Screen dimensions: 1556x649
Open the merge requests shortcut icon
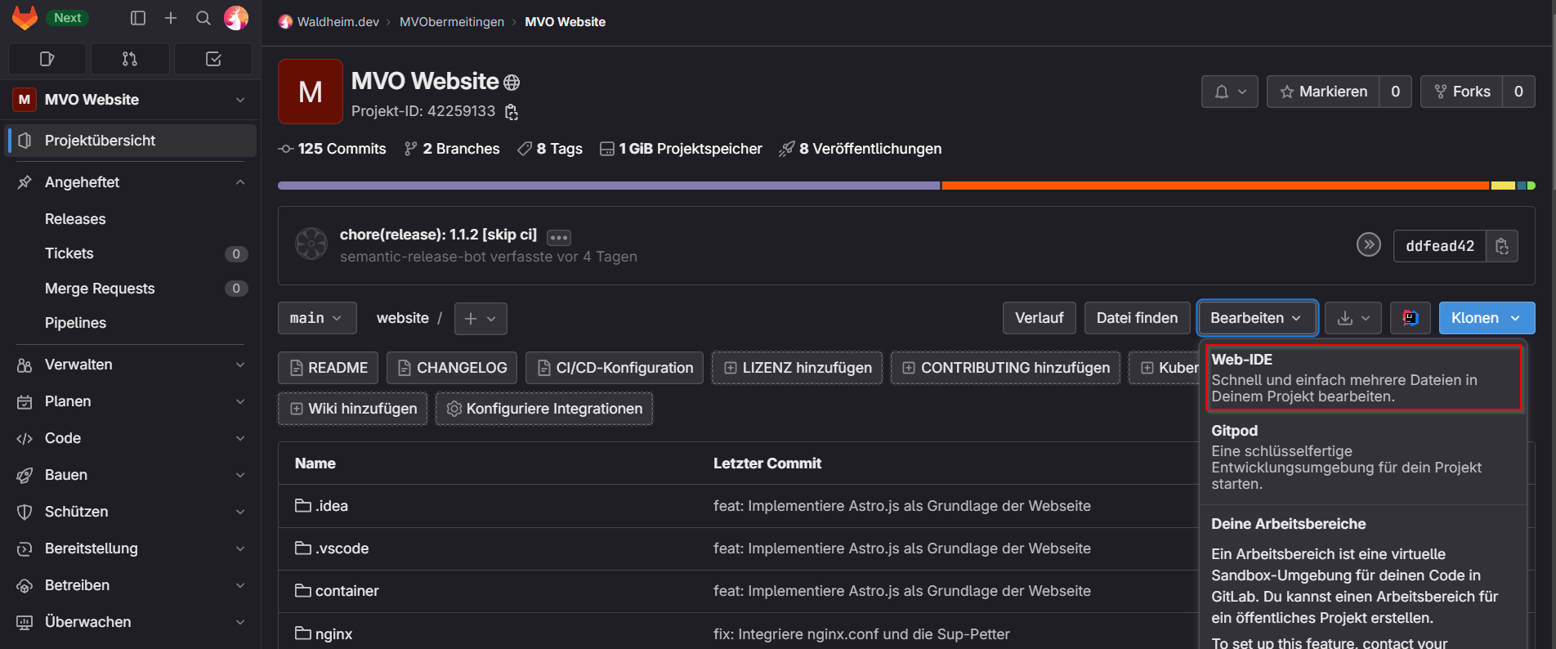pos(130,59)
